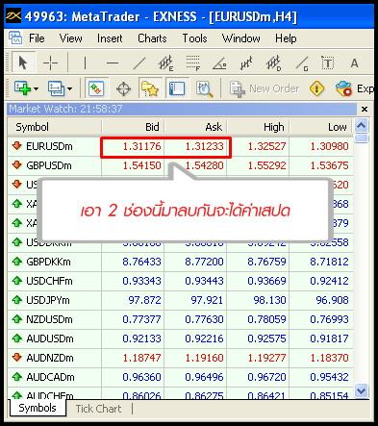Viewport: 378px width, 426px height.
Task: Toggle the Data Window crosshair button
Action: [123, 88]
